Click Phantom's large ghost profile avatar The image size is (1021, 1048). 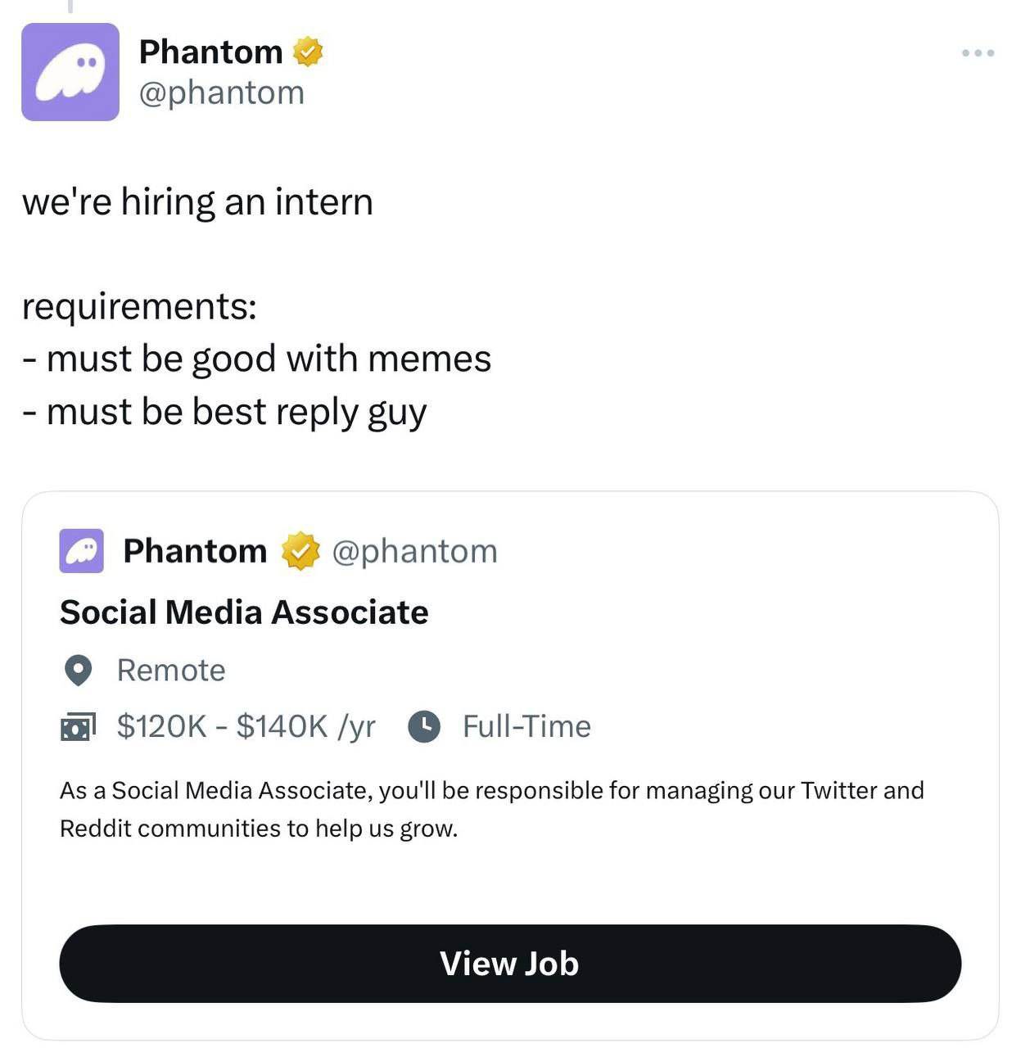[70, 72]
